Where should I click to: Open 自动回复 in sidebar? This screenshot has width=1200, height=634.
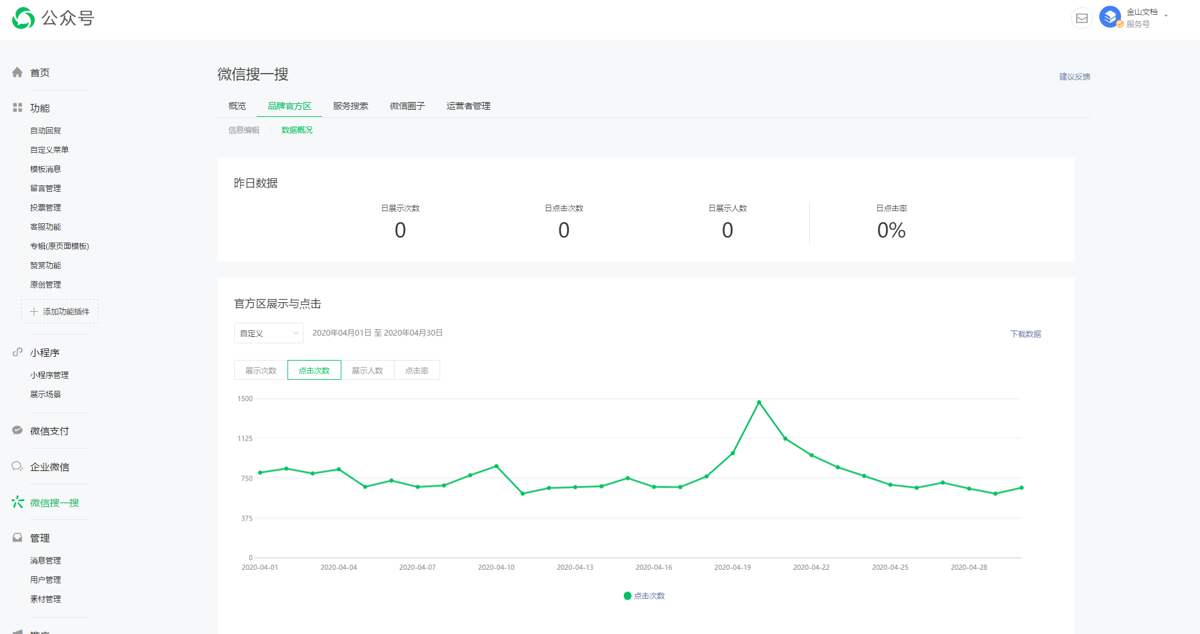click(46, 130)
